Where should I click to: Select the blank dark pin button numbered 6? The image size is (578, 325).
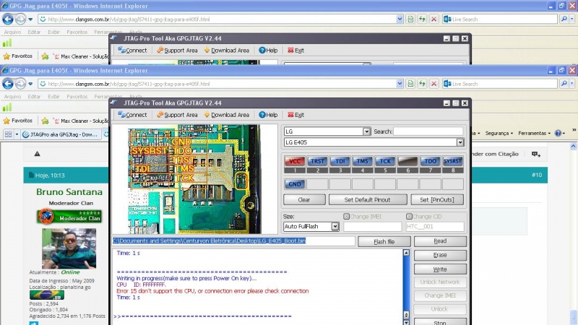coord(407,161)
